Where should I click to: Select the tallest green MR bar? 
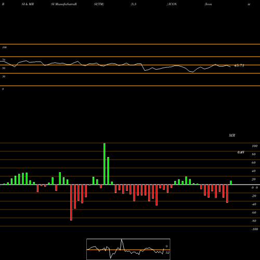pyautogui.click(x=105, y=164)
